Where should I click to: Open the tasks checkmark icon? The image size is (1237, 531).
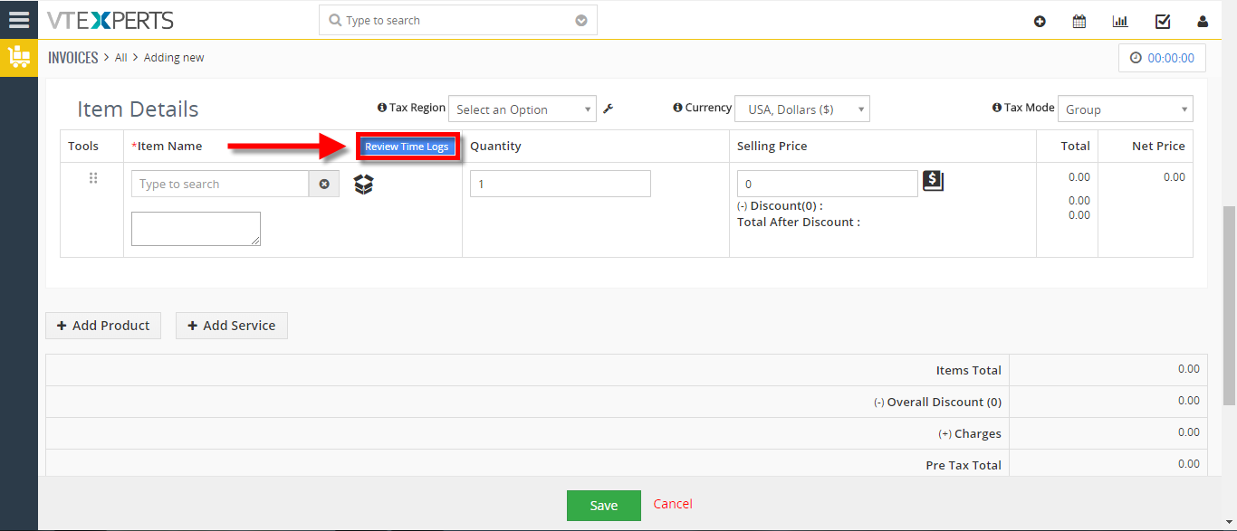[x=1163, y=22]
